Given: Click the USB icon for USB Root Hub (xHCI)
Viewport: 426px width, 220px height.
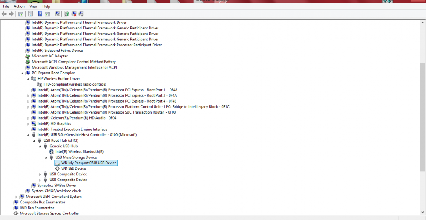Looking at the screenshot, I should 40,140.
